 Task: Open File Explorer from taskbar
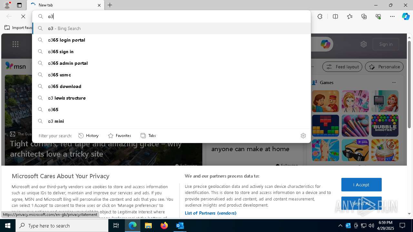tap(148, 226)
